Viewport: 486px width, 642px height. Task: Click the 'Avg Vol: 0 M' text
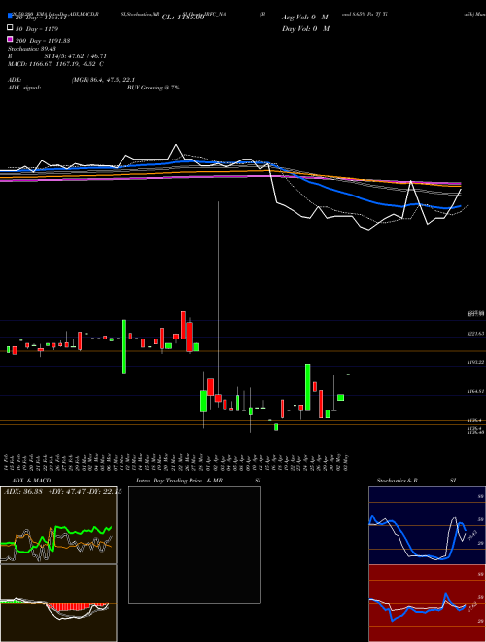coord(305,18)
